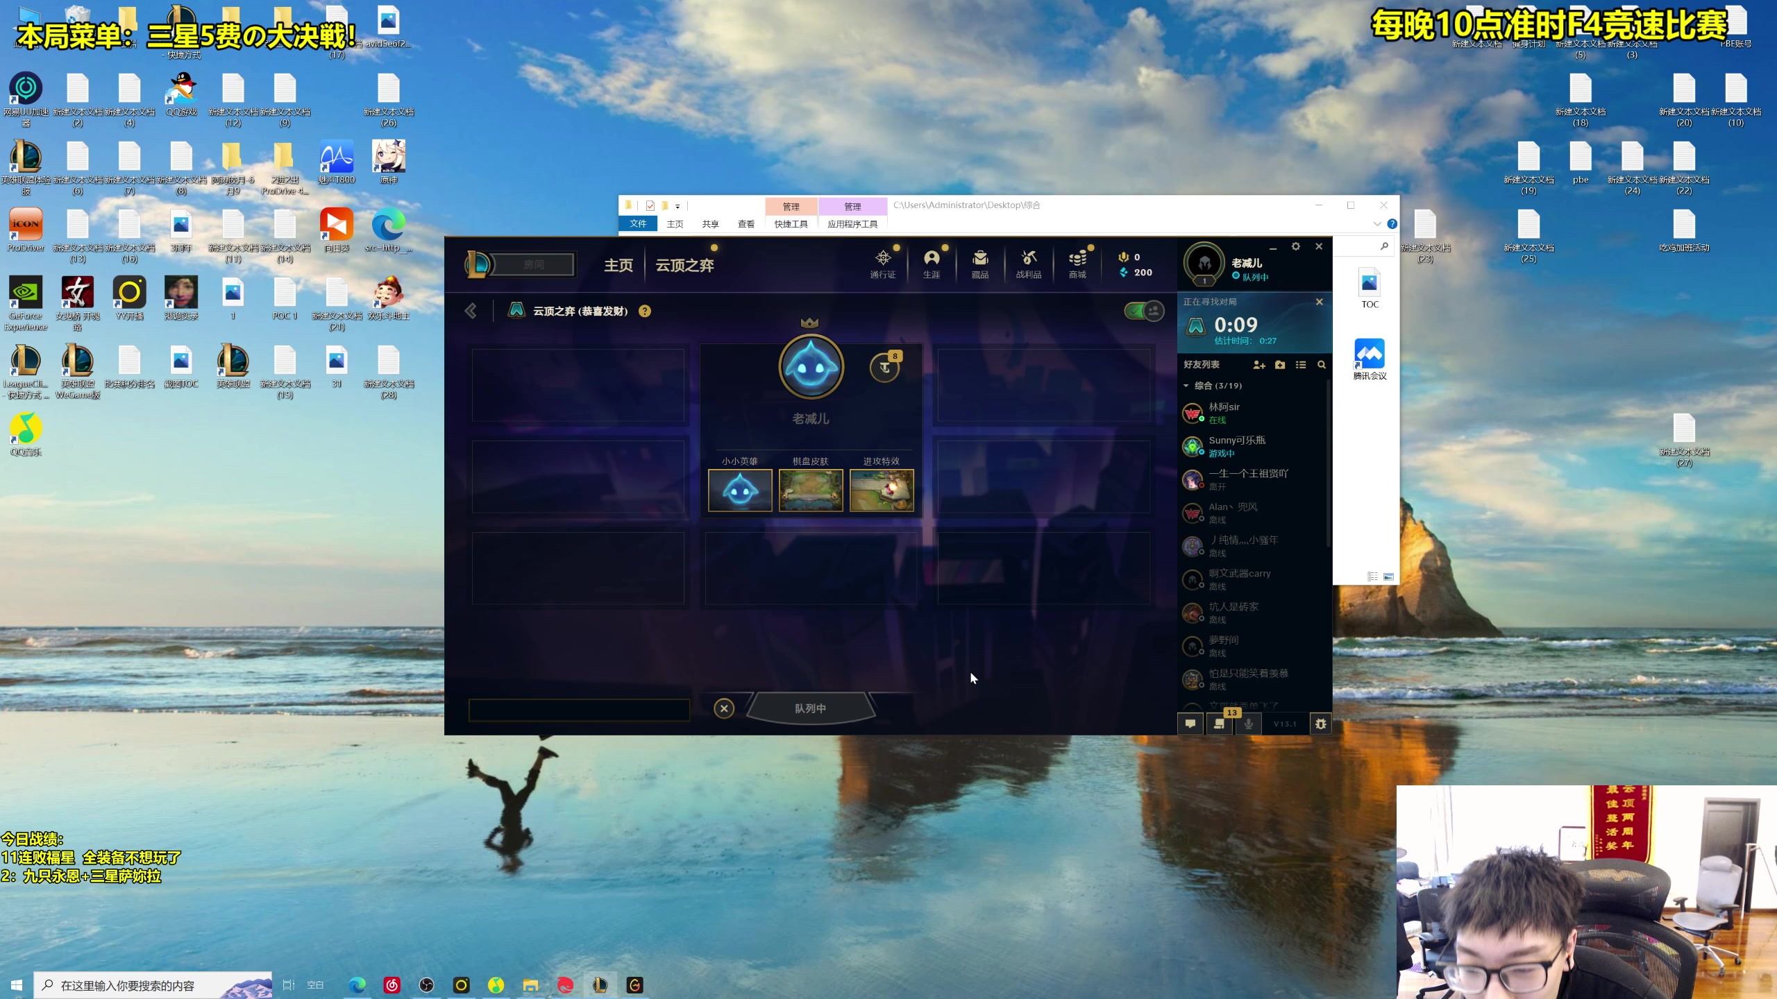Open 共享 ribbon tab in Explorer
Viewport: 1777px width, 999px height.
(710, 223)
